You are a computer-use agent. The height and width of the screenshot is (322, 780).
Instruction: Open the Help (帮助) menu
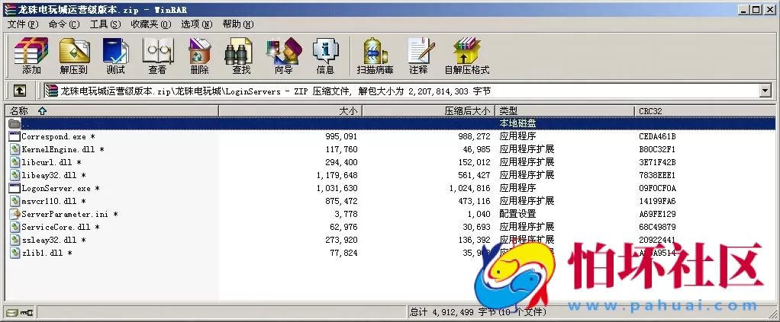tap(238, 24)
